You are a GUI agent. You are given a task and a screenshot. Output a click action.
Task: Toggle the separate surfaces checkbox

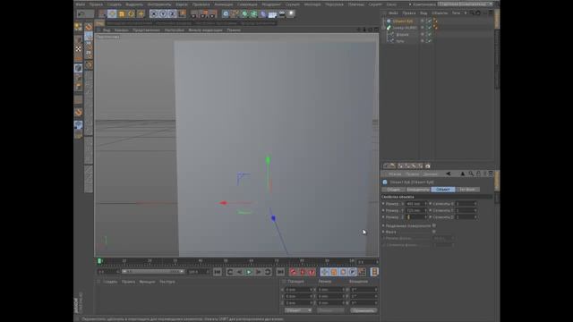click(x=433, y=225)
